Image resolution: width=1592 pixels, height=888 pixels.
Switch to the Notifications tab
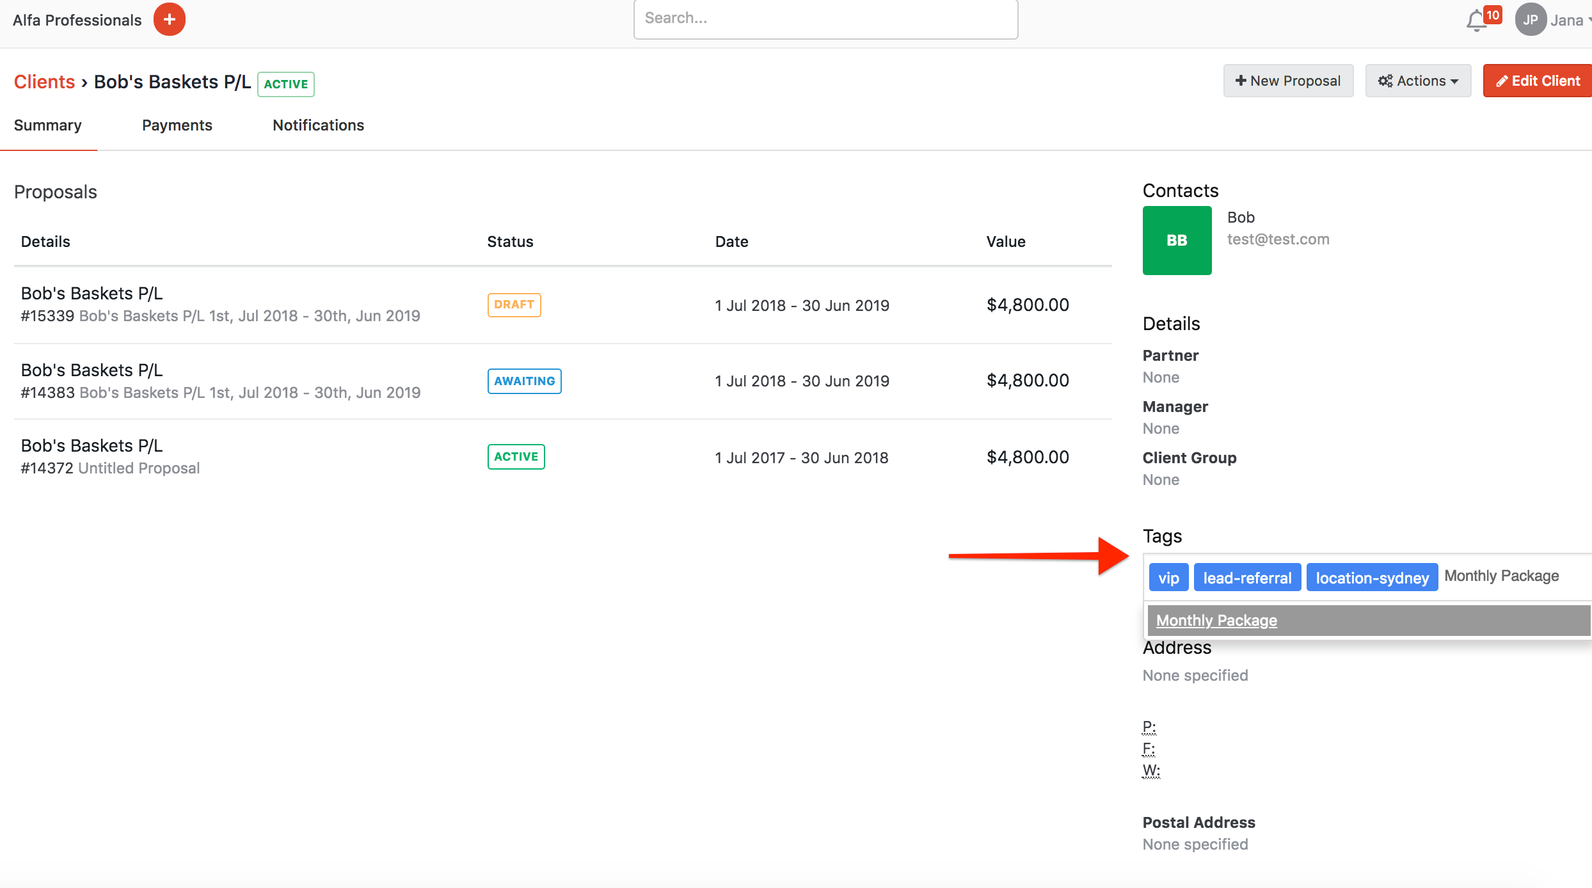click(318, 125)
